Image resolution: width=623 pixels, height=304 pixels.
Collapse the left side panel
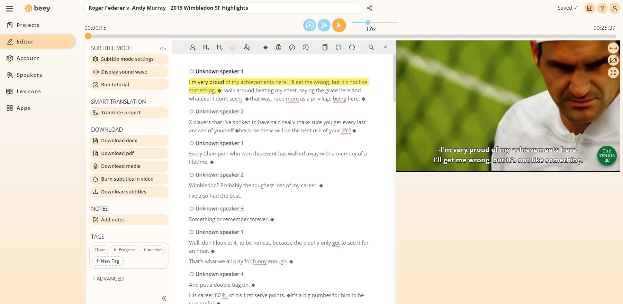click(164, 298)
